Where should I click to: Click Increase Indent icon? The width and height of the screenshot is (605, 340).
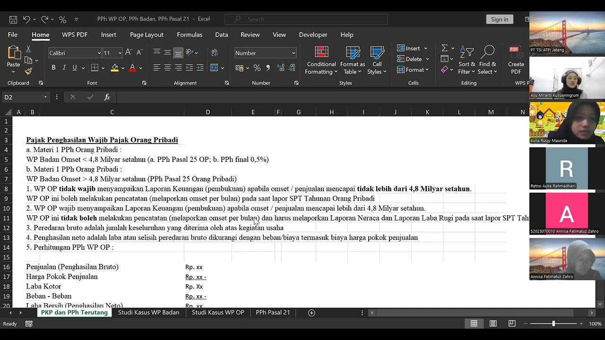200,68
